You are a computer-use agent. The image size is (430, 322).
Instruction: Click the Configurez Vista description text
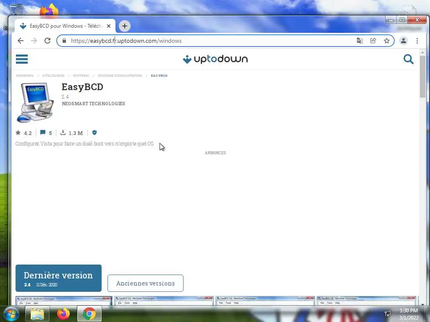click(x=84, y=144)
